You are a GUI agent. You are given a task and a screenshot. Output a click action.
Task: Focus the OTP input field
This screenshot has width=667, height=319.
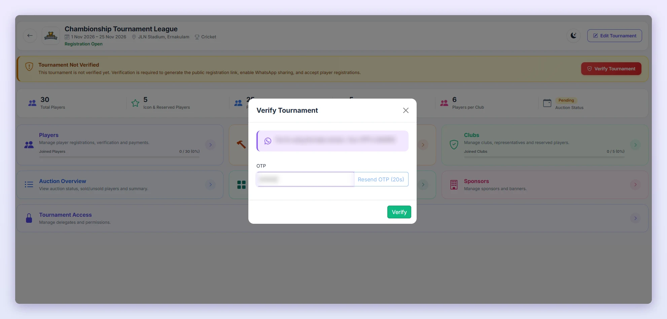tap(305, 179)
